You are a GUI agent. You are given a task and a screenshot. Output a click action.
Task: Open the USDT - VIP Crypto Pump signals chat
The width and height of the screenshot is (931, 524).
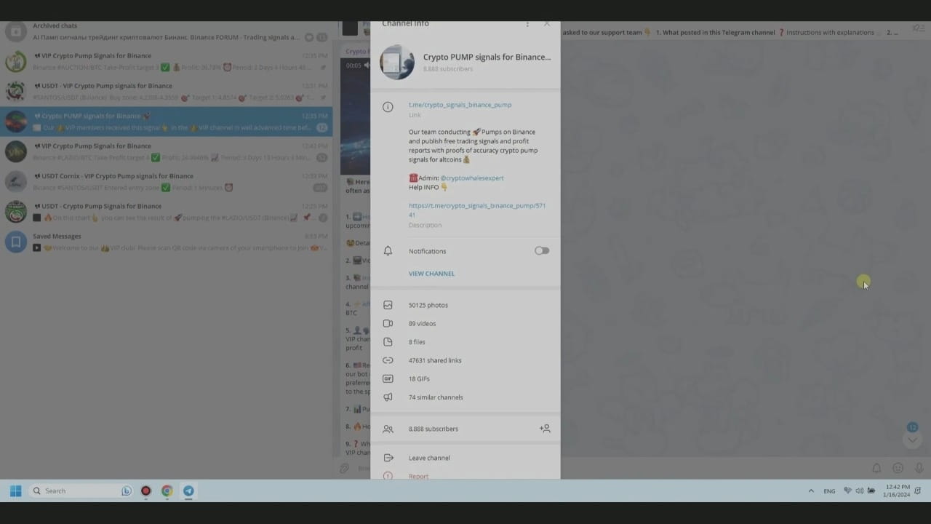(x=166, y=92)
